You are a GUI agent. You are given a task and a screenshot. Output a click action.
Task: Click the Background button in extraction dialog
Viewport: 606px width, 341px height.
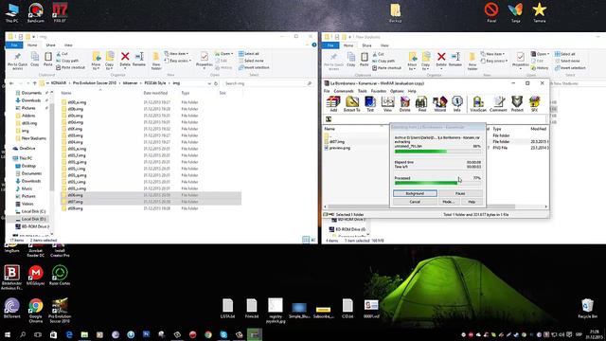tap(415, 193)
